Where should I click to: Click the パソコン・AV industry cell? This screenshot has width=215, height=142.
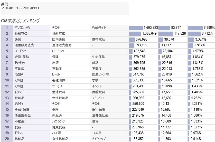pyautogui.click(x=23, y=28)
